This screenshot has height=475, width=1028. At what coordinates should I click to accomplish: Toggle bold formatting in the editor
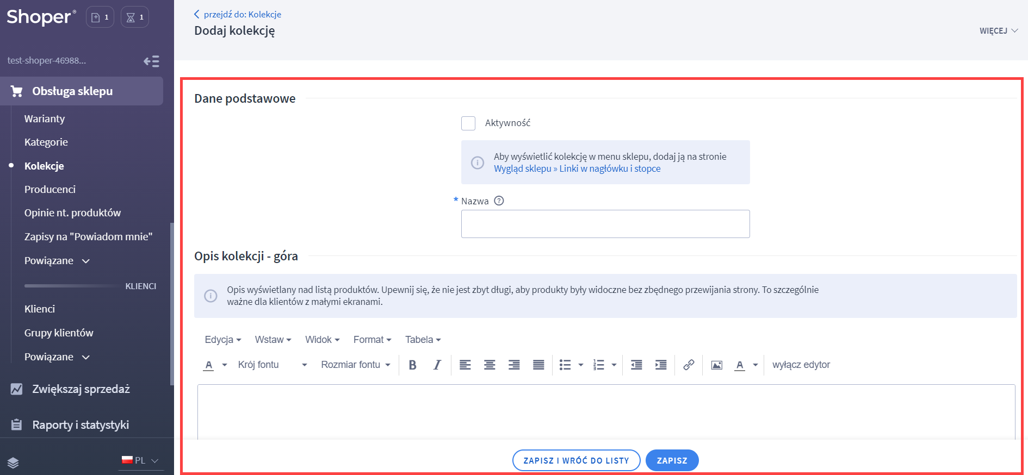[412, 365]
